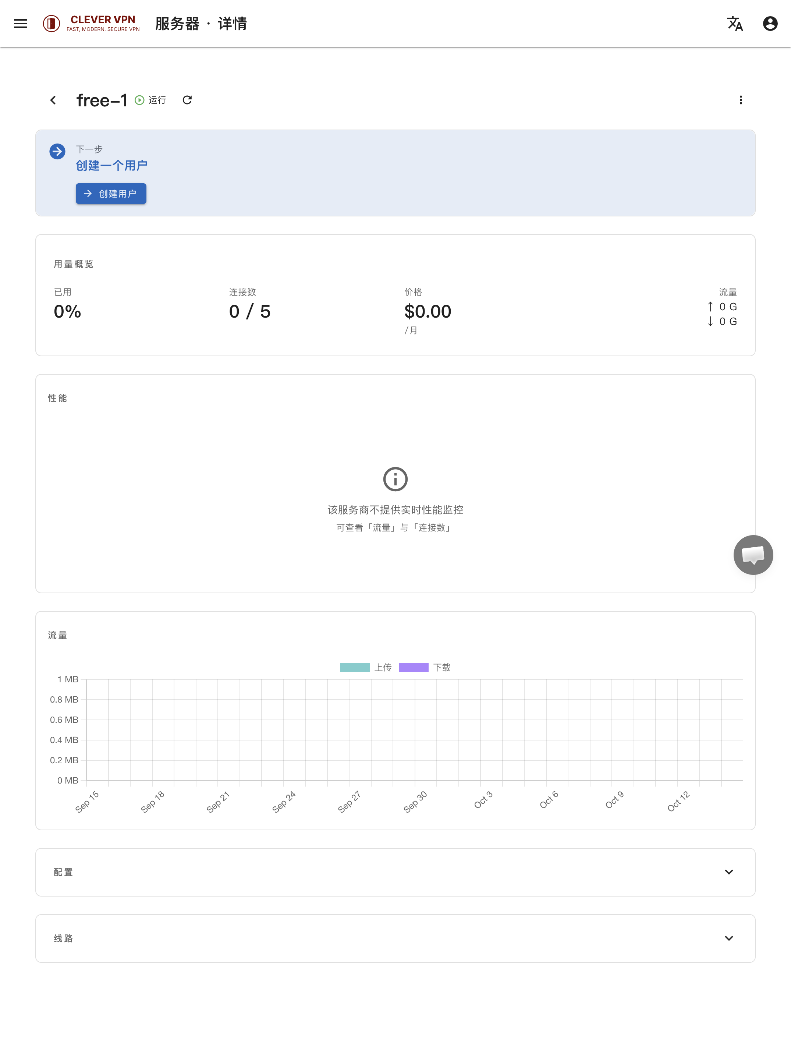Open the language translate menu
The height and width of the screenshot is (1057, 791).
735,24
